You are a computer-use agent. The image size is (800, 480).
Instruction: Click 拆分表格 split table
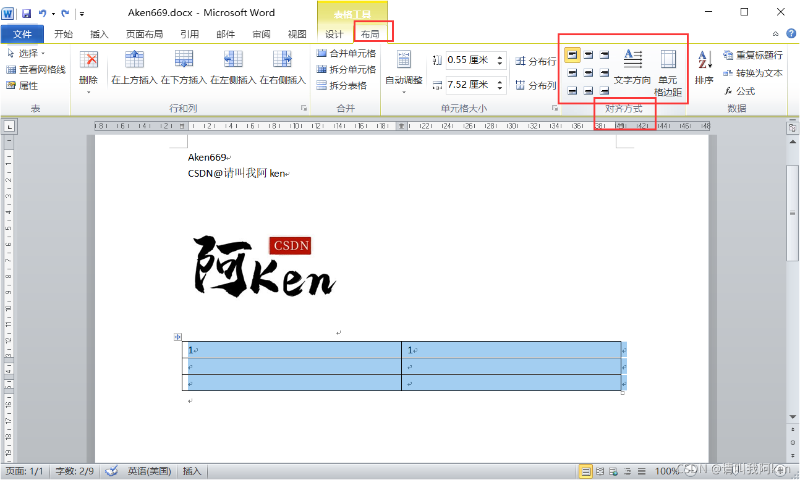(x=341, y=86)
